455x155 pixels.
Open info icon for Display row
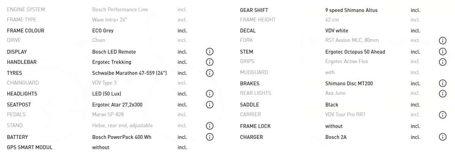tap(210, 52)
